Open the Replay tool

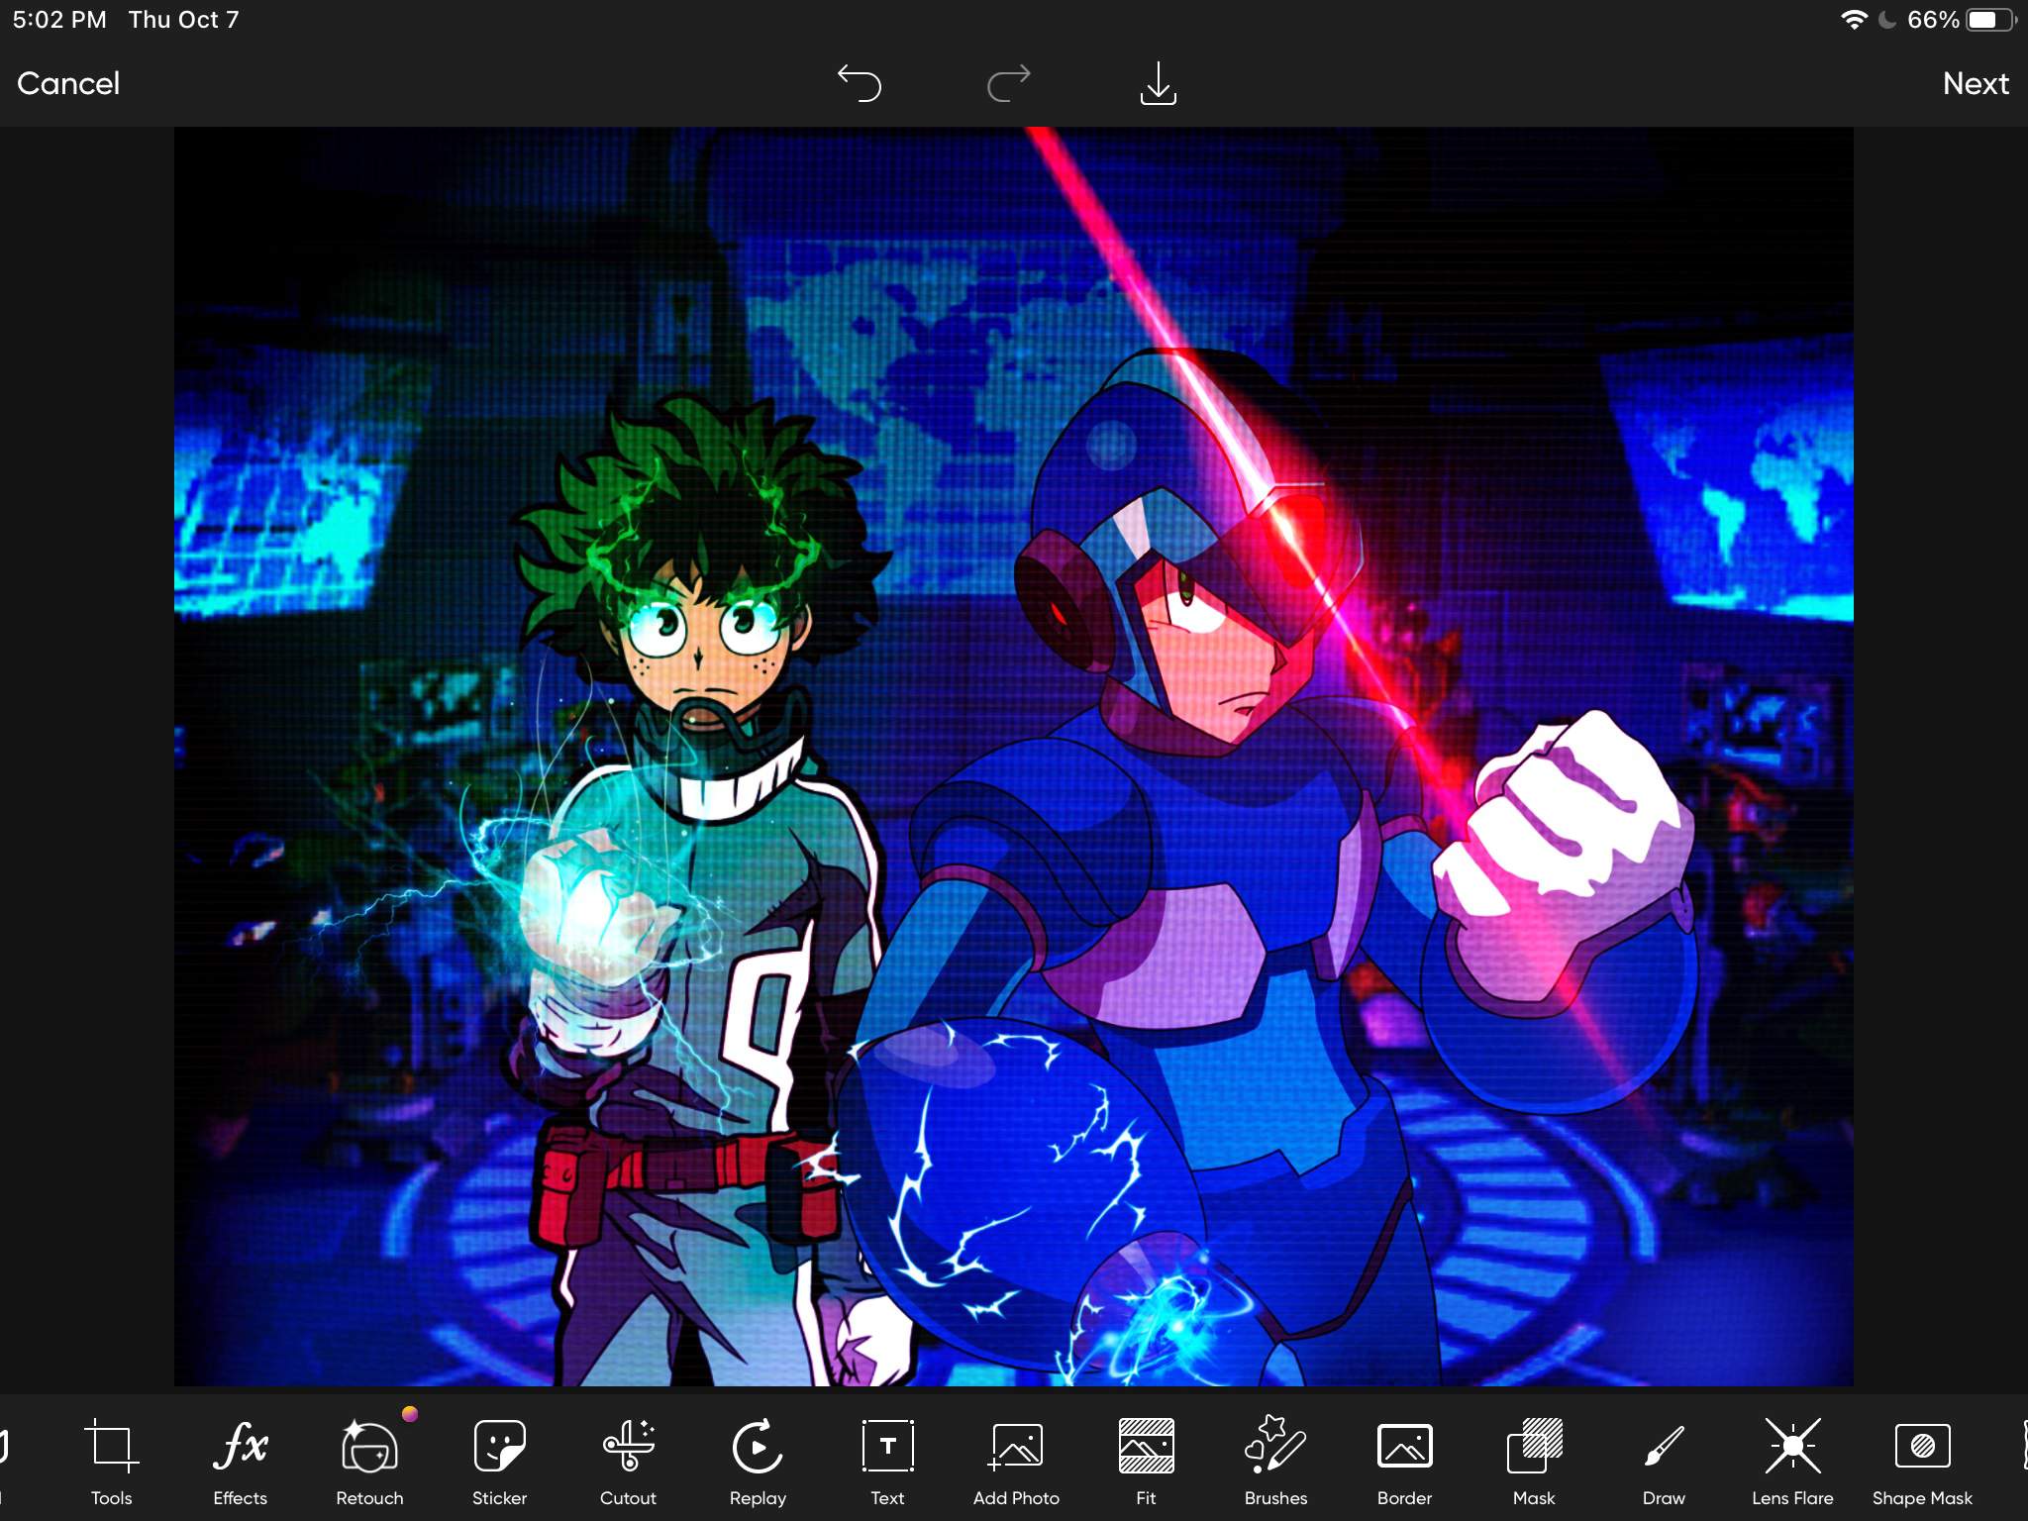[758, 1461]
